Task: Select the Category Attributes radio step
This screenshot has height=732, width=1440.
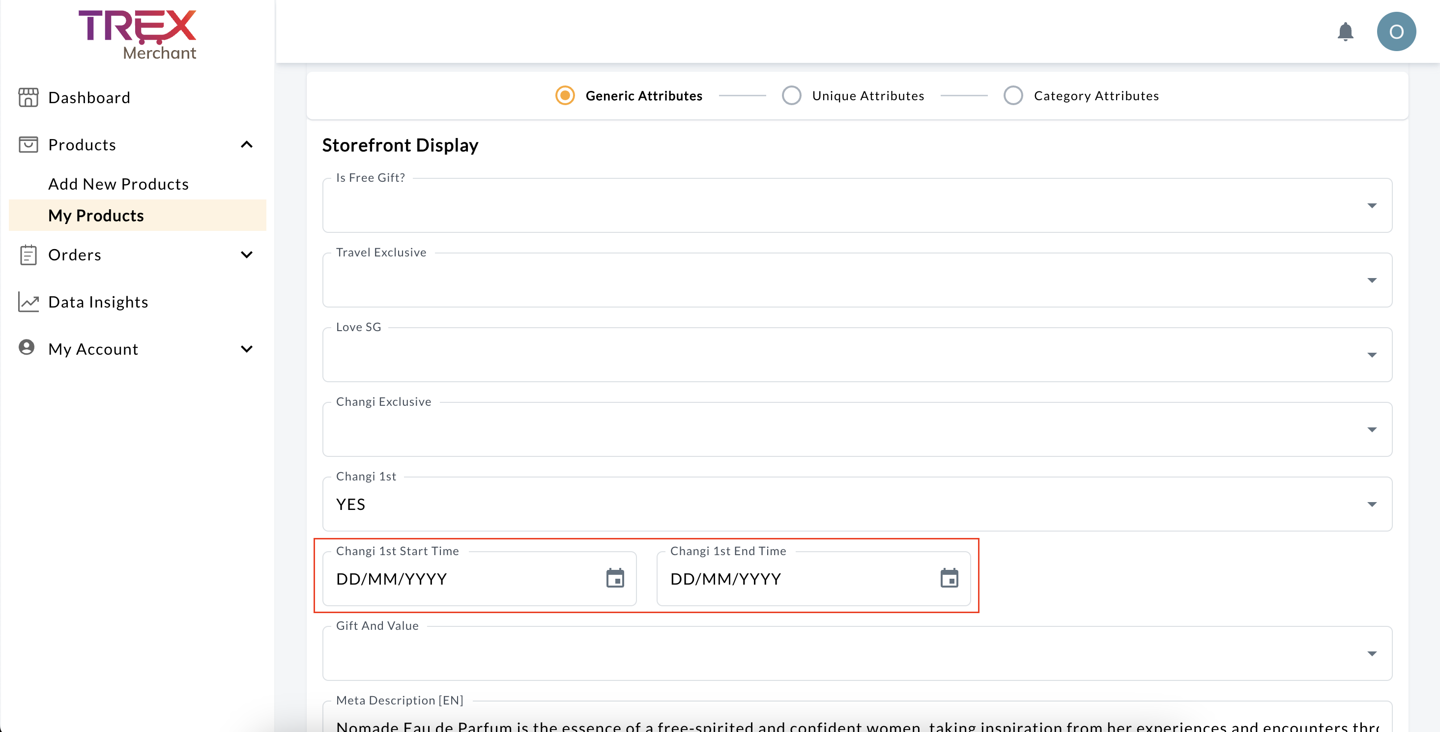Action: [1012, 95]
